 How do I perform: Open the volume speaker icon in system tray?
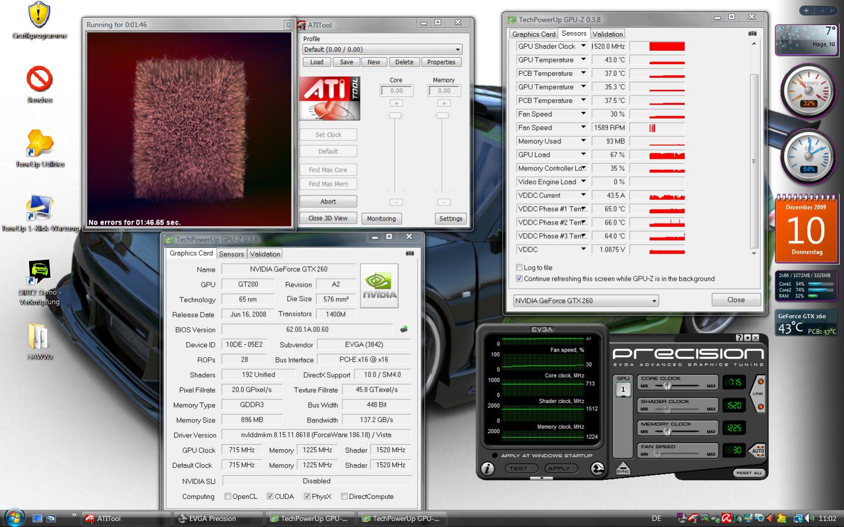coord(809,518)
